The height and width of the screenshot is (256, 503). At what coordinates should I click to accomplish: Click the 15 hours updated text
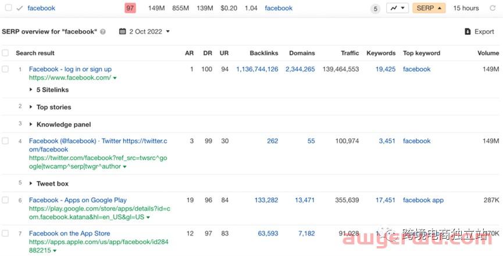(x=466, y=8)
